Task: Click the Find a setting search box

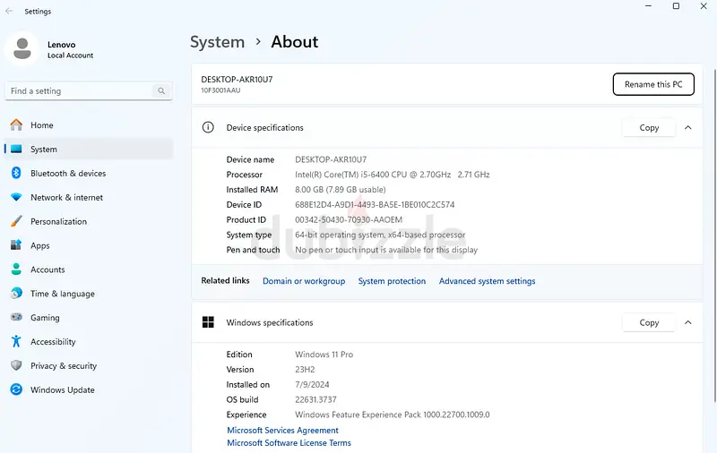Action: click(x=81, y=91)
